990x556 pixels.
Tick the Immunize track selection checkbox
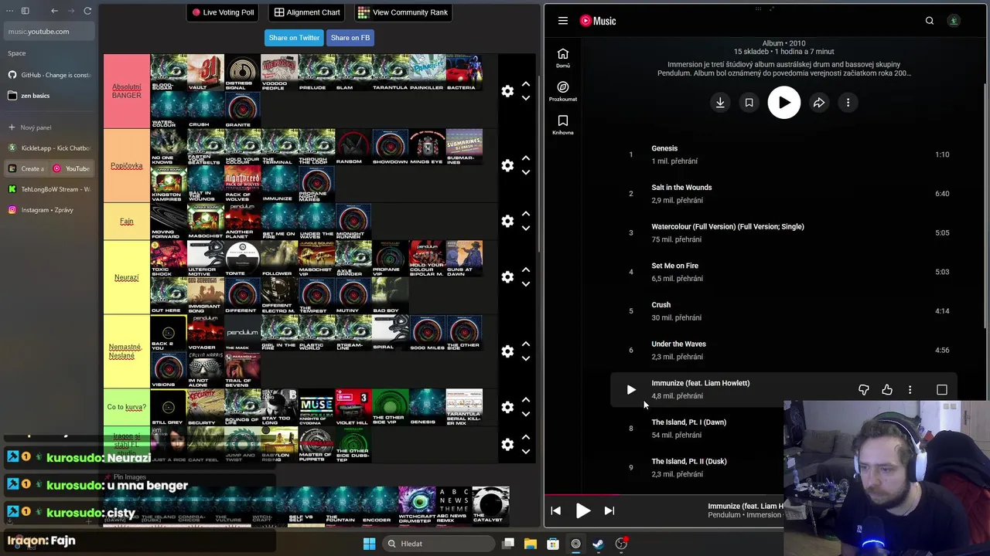(x=942, y=390)
